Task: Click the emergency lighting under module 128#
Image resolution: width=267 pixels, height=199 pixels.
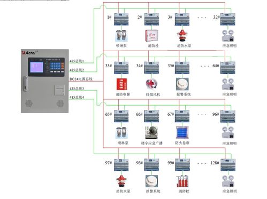Action: click(228, 181)
